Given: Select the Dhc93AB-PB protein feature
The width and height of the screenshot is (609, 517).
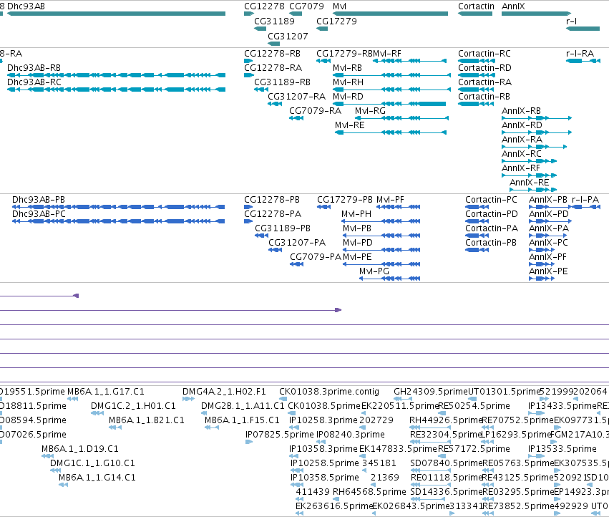Looking at the screenshot, I should pos(119,207).
